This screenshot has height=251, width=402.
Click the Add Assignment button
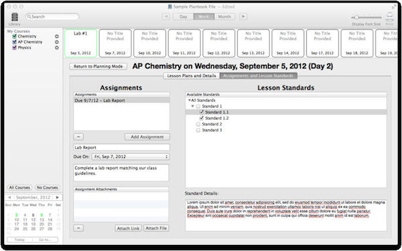147,137
